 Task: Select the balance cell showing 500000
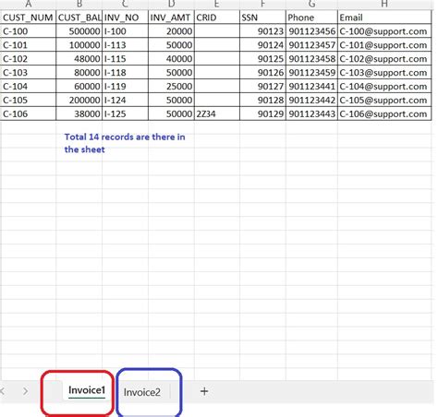point(79,31)
